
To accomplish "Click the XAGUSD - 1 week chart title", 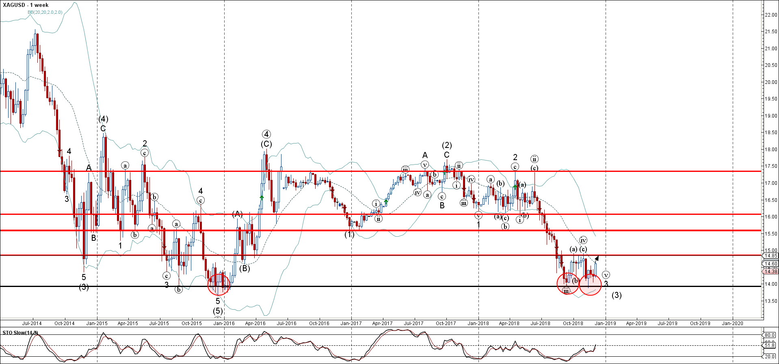I will pos(26,5).
